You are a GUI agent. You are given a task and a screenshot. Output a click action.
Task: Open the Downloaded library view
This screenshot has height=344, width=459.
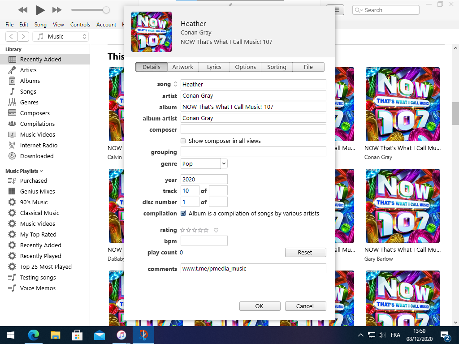pos(45,156)
